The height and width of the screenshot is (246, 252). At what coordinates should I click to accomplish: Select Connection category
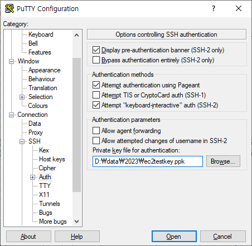pos(32,115)
